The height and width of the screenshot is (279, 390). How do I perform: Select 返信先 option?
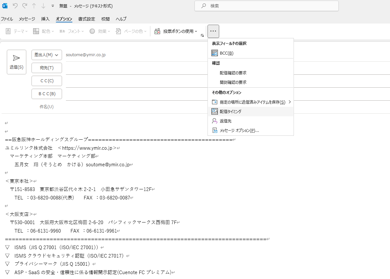pyautogui.click(x=251, y=121)
